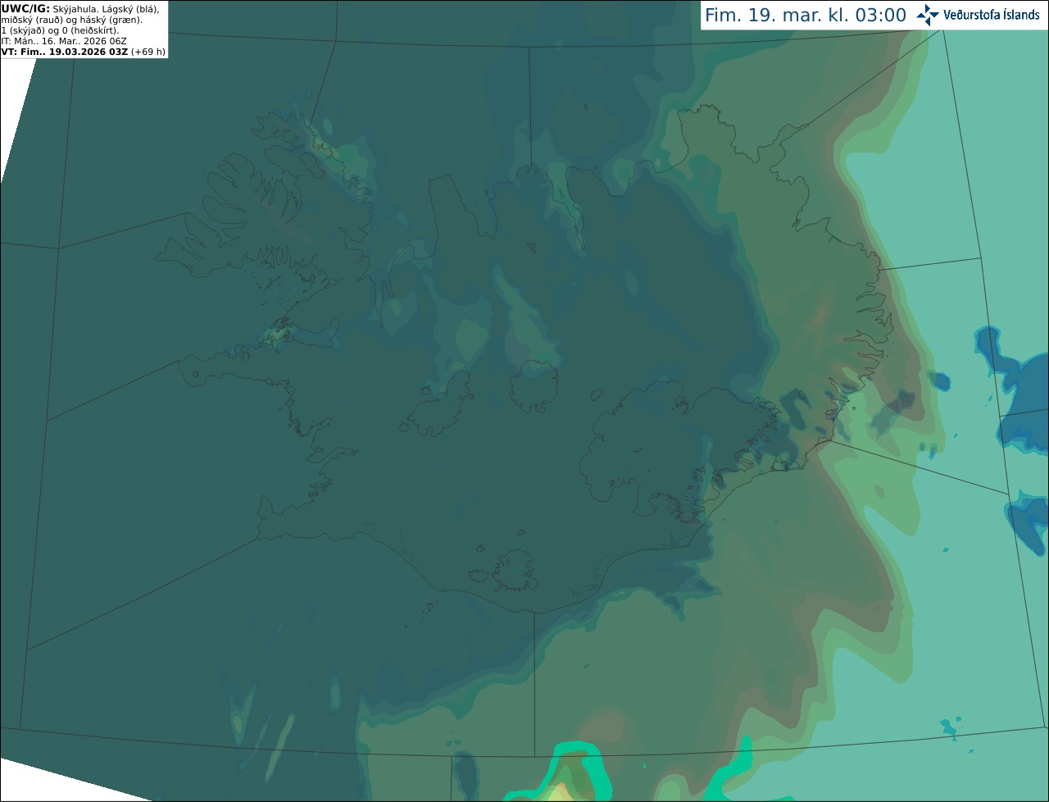The width and height of the screenshot is (1049, 802).
Task: Click the 'UWC/IG:' legend heading
Action: point(25,8)
